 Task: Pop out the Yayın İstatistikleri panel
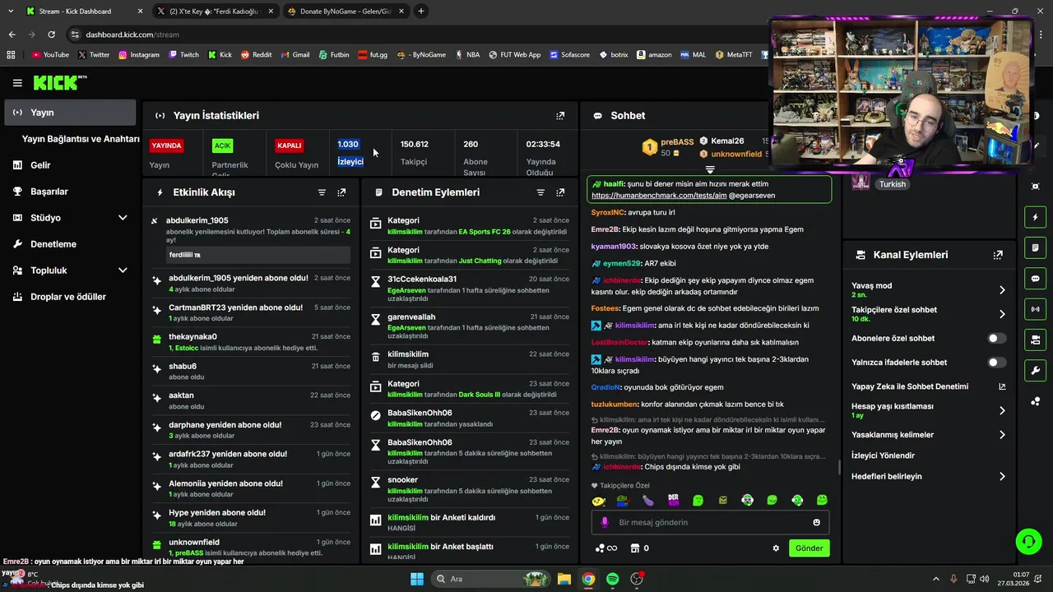tap(560, 116)
